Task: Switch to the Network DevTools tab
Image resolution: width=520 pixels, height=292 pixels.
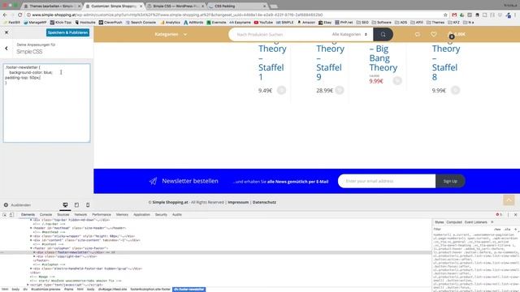Action: point(80,215)
